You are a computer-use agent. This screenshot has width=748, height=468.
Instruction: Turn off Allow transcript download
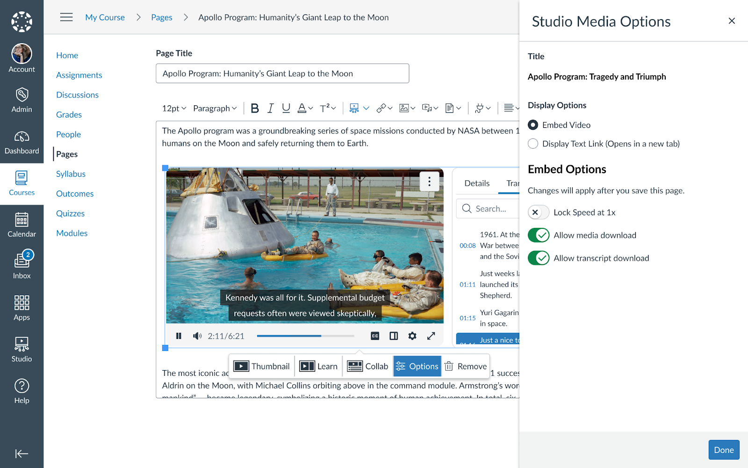539,258
